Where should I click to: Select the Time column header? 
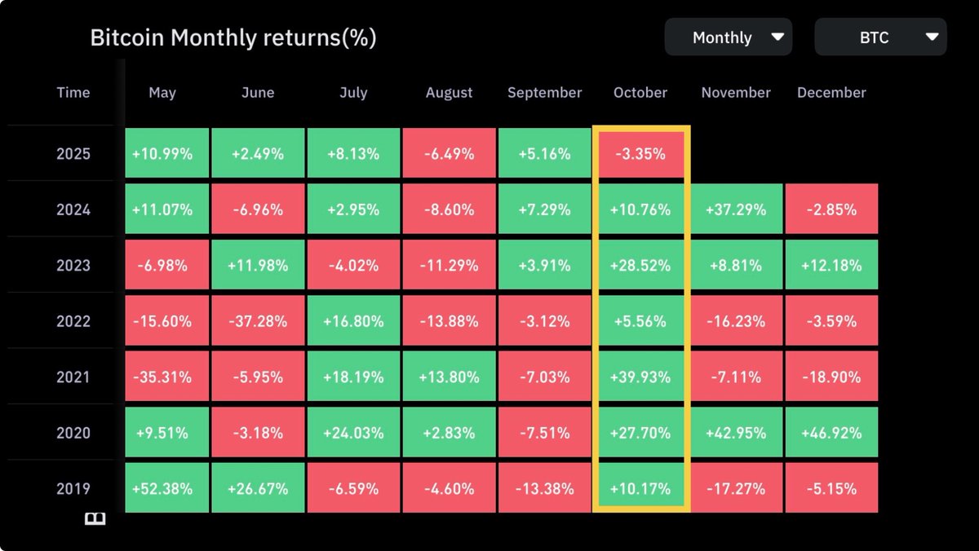pyautogui.click(x=73, y=93)
